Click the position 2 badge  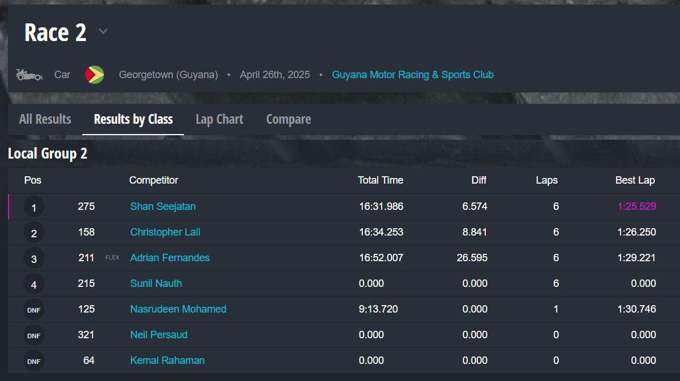click(34, 233)
